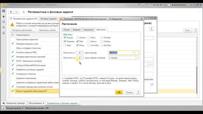The image size is (203, 114).
Task: Open the sections menu grid icon
Action: [3, 11]
